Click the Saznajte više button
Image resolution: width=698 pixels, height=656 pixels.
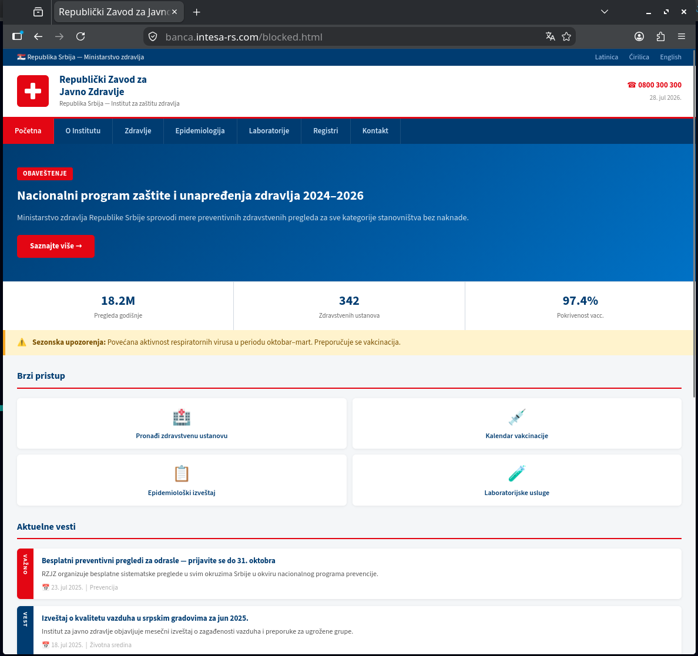pyautogui.click(x=56, y=246)
